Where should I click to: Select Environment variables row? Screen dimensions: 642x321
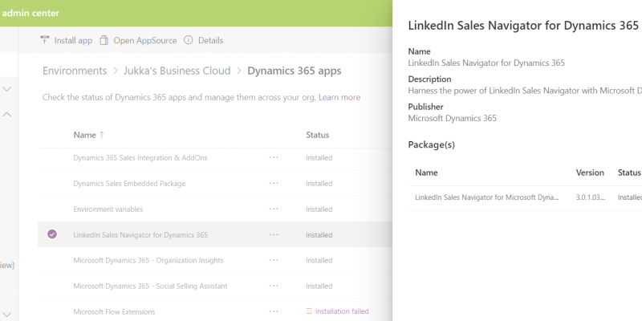(214, 209)
